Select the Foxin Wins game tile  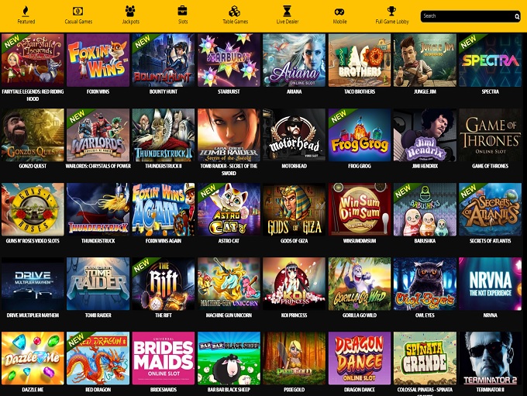coord(98,60)
